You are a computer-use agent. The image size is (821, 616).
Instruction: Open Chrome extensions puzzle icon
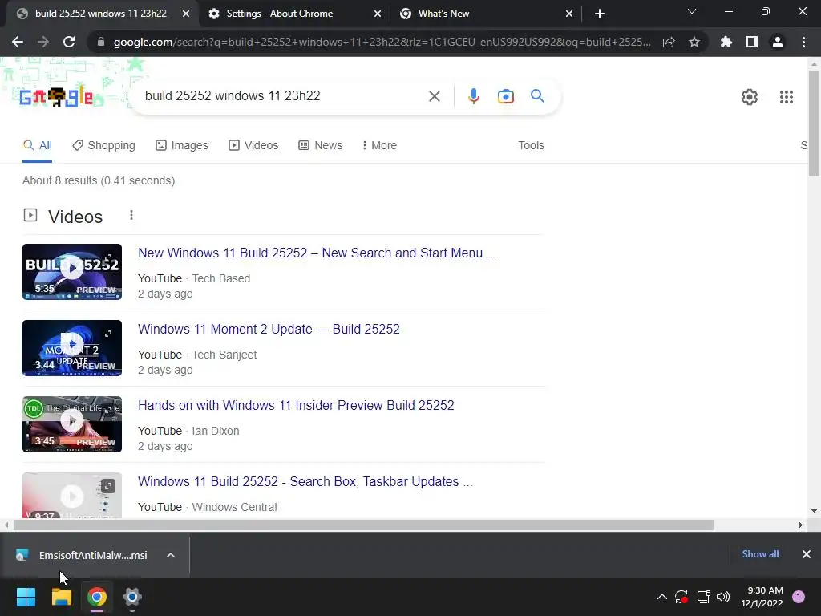726,42
